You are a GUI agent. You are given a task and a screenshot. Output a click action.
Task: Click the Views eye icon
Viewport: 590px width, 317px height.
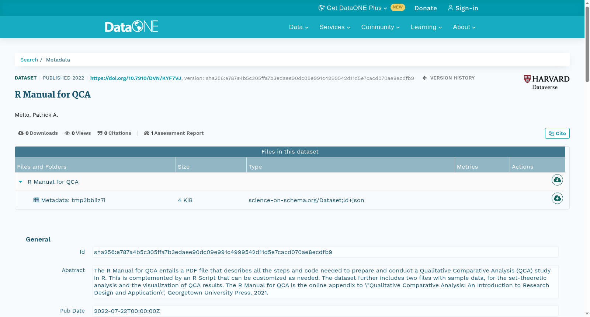point(67,133)
